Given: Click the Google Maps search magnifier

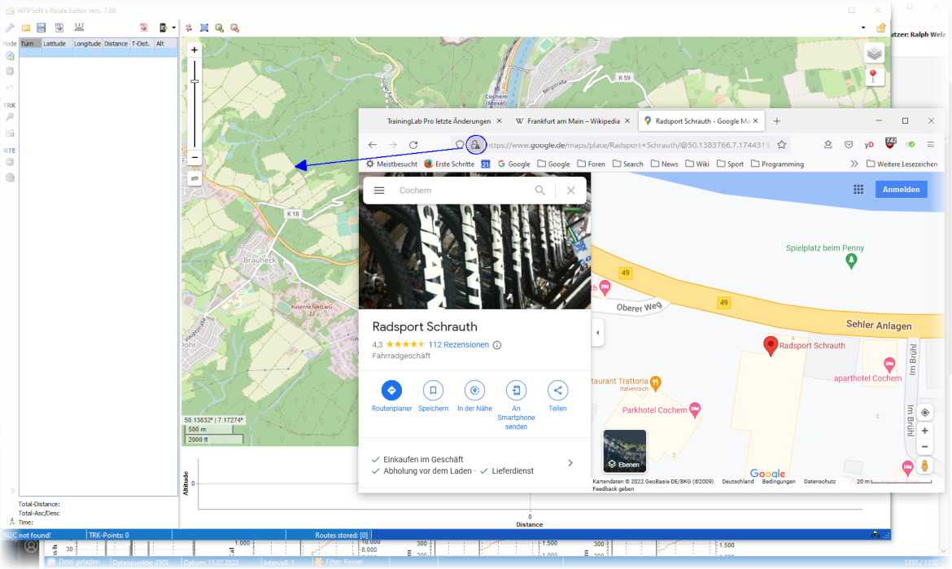Looking at the screenshot, I should point(539,190).
